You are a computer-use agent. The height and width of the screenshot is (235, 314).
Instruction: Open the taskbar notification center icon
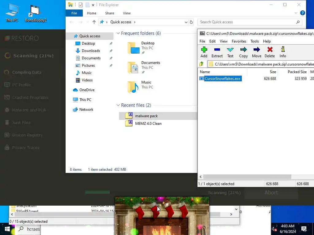pos(304,229)
